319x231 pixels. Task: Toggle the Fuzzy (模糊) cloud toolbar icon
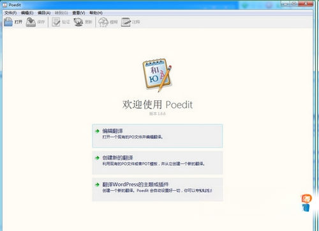[x=103, y=22]
